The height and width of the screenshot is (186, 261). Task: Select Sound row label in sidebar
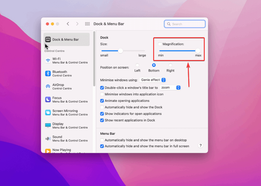click(57, 137)
